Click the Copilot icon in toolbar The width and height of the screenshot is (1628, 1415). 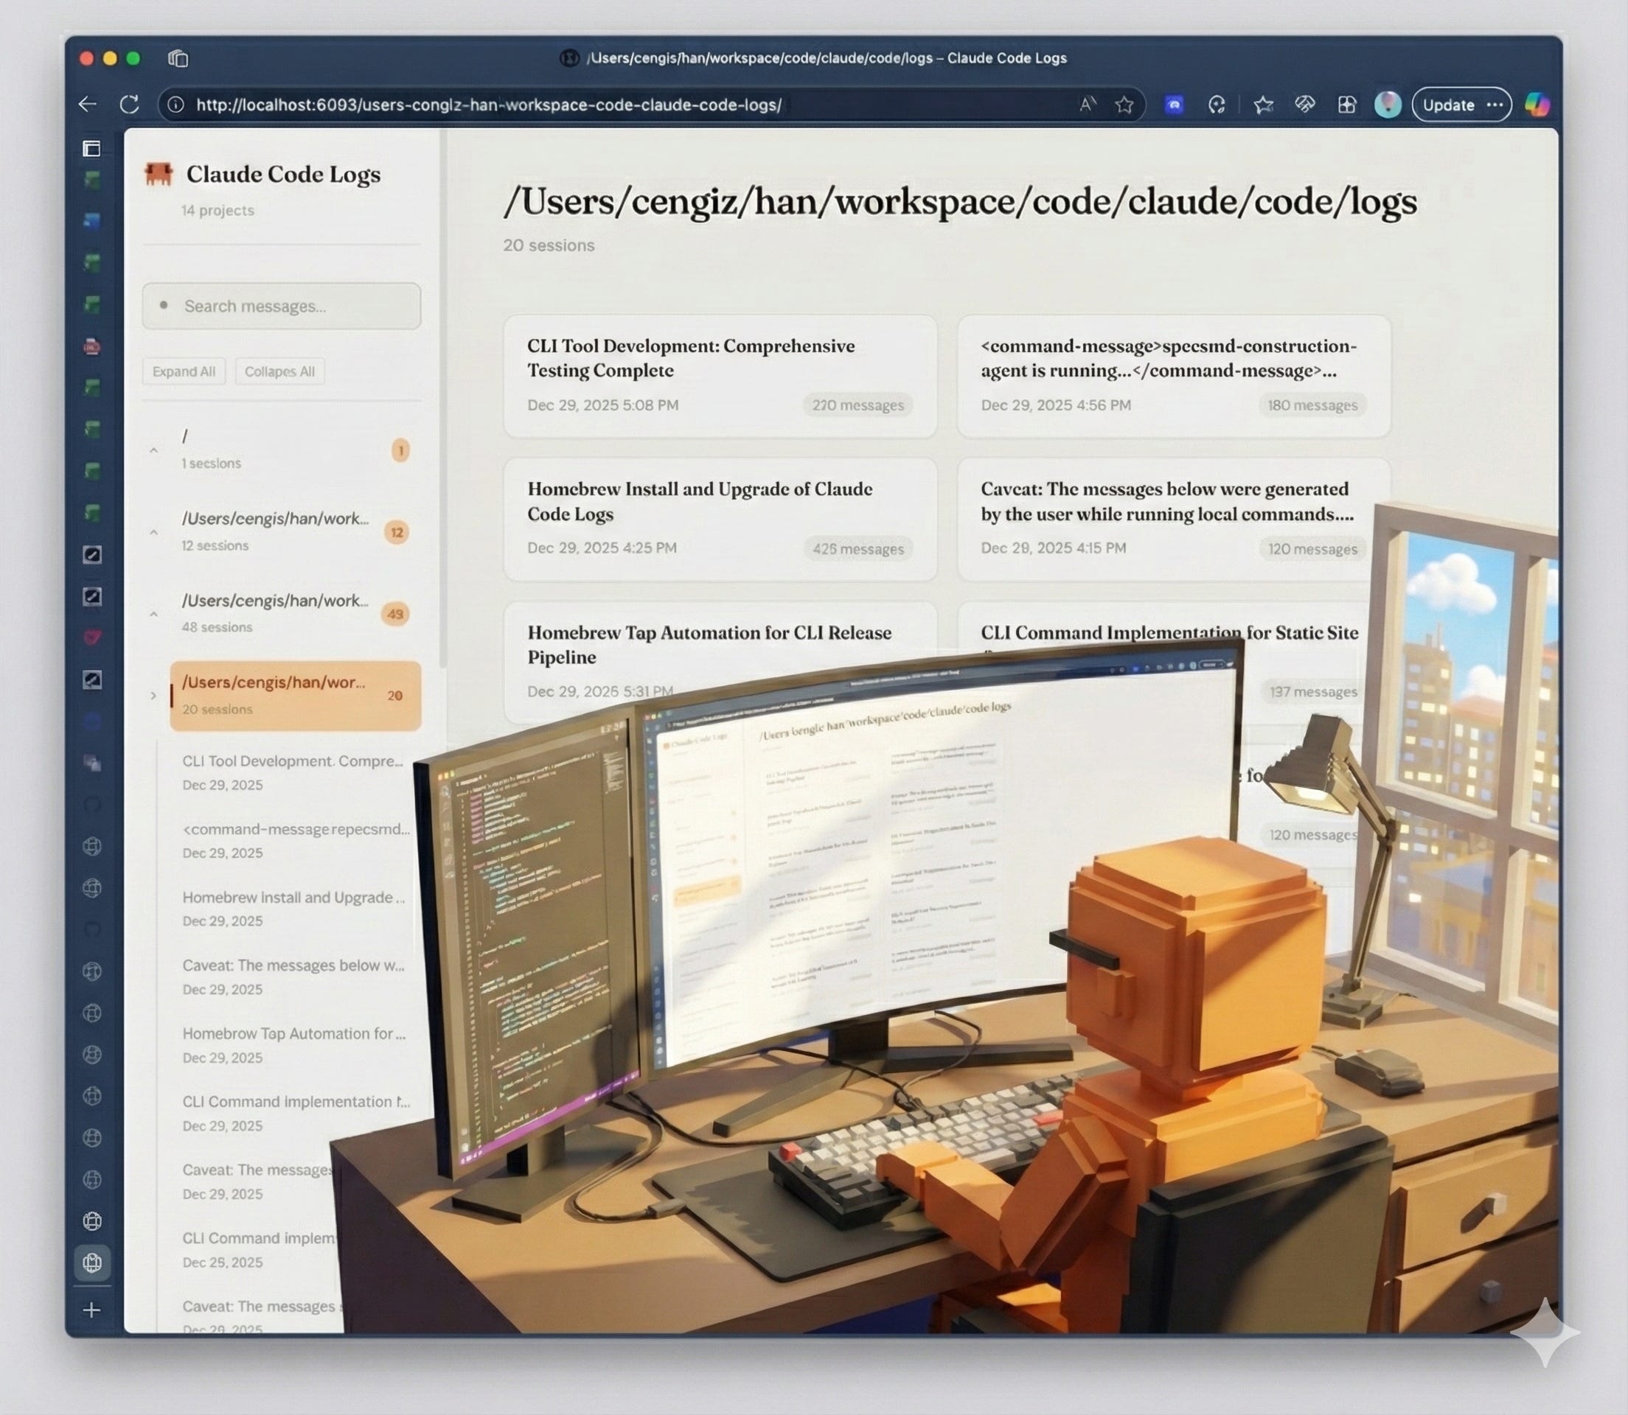click(x=1537, y=104)
